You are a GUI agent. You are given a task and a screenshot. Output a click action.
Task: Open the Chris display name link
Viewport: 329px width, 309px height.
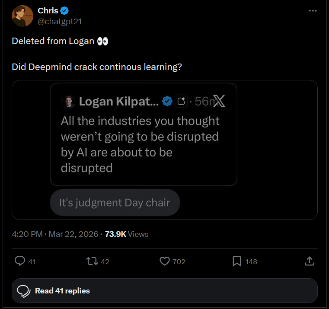[48, 11]
